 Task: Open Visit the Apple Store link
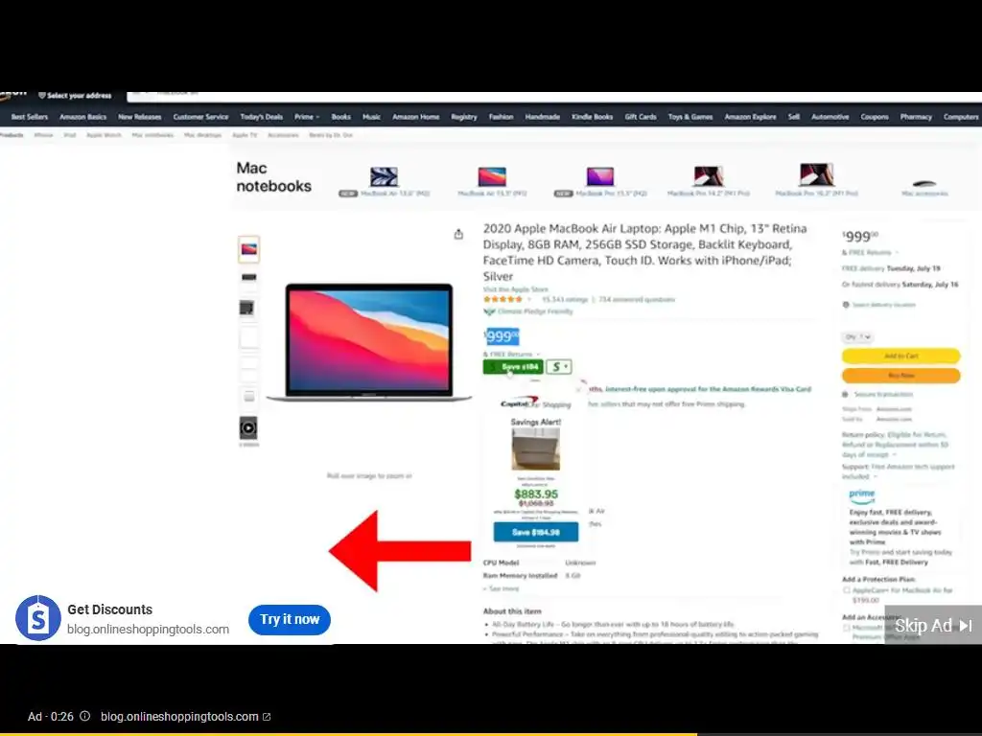pyautogui.click(x=515, y=289)
